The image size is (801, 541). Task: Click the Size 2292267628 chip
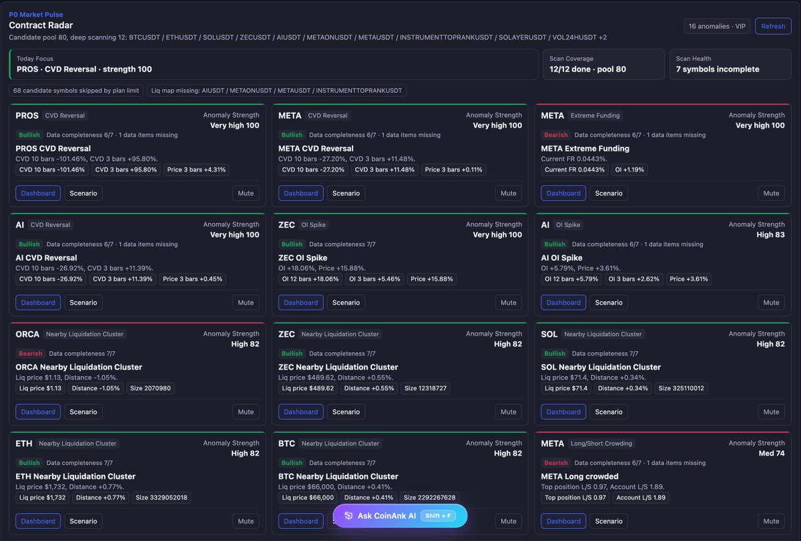(x=430, y=498)
